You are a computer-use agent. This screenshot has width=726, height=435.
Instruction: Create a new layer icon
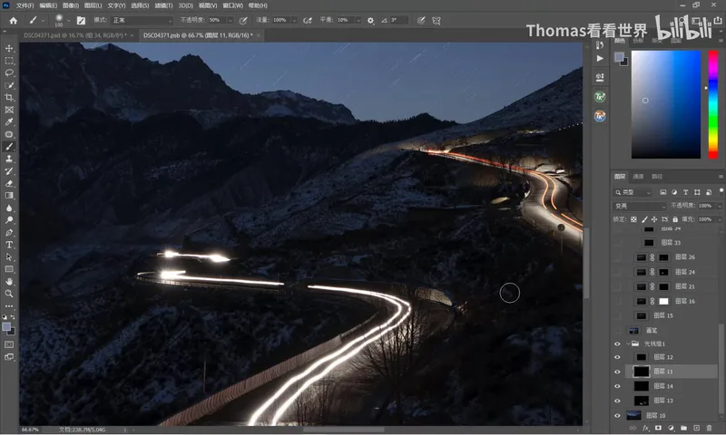[696, 428]
